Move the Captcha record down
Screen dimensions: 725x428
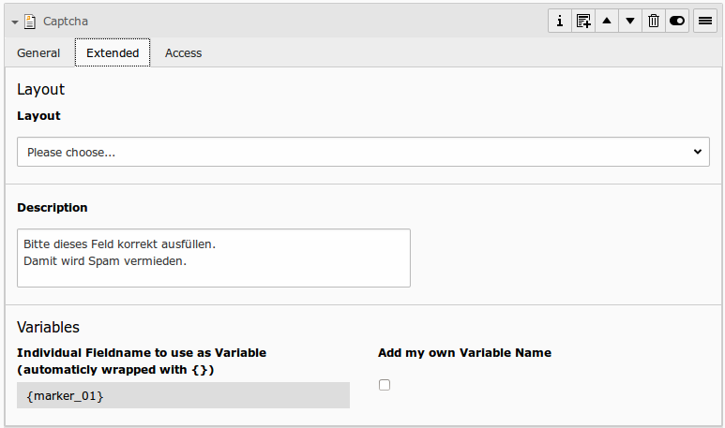point(630,21)
